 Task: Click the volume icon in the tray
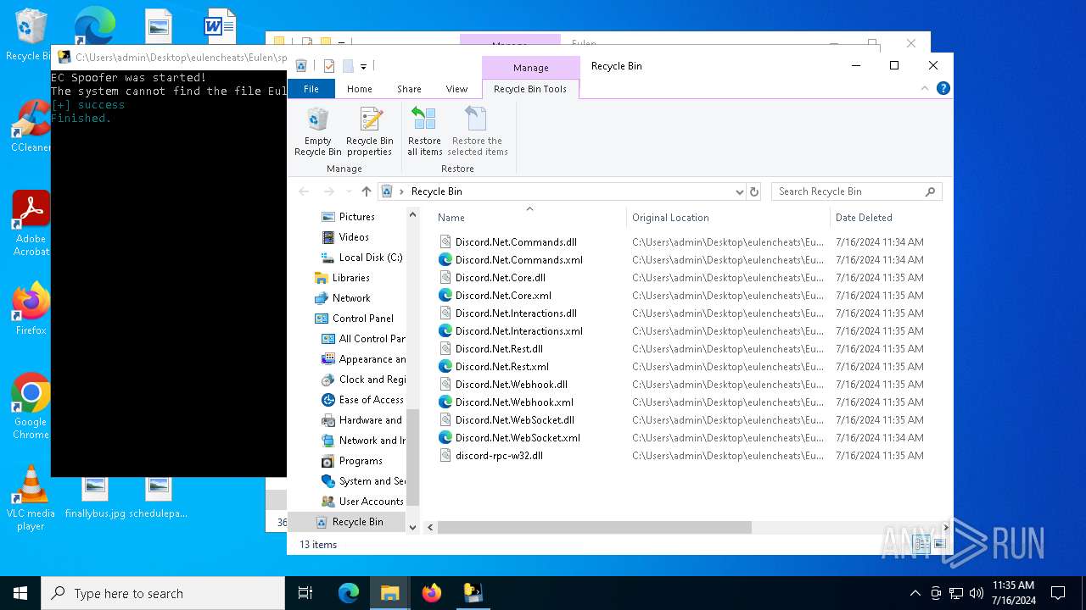977,593
